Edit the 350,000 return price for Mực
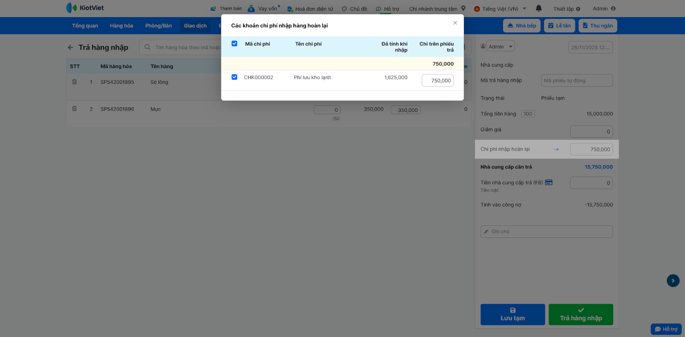Screen dimensions: 685x337 (x=406, y=110)
